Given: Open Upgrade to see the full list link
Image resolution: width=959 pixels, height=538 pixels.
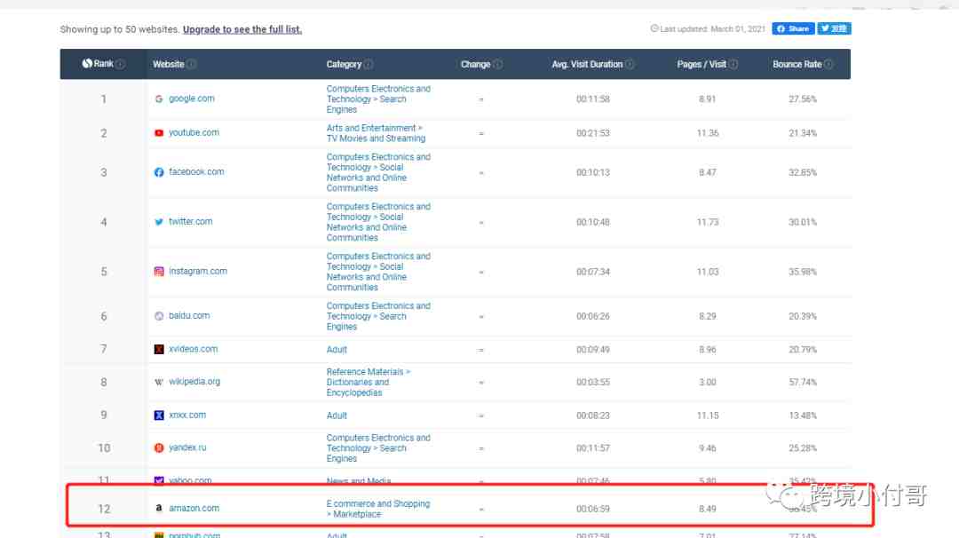Looking at the screenshot, I should click(x=242, y=29).
